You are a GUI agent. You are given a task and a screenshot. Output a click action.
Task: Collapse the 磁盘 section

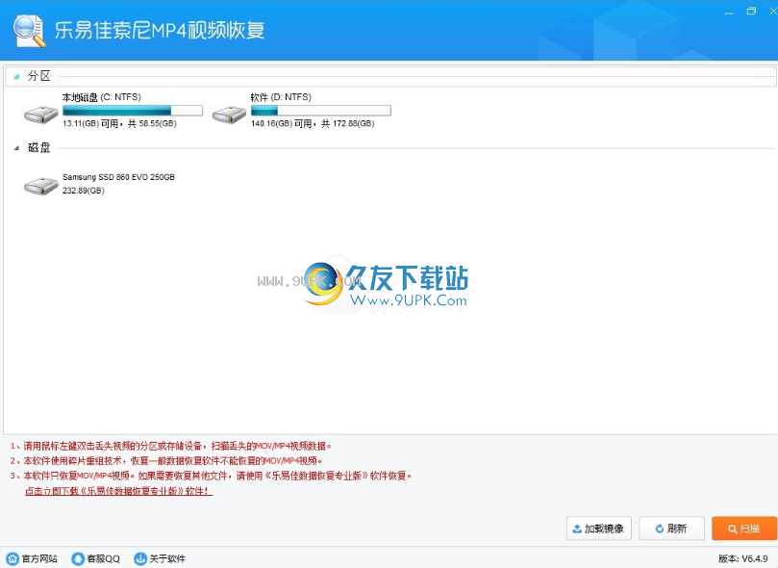point(16,148)
